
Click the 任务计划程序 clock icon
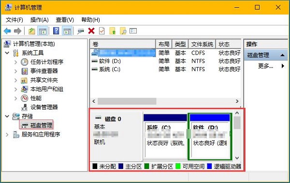[25, 62]
